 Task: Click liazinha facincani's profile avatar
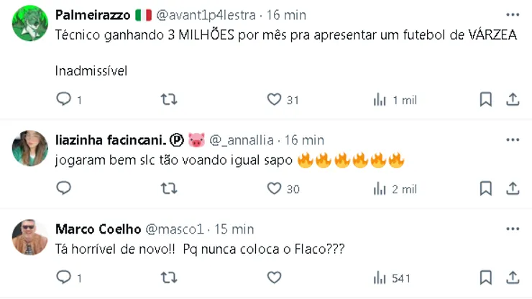30,149
